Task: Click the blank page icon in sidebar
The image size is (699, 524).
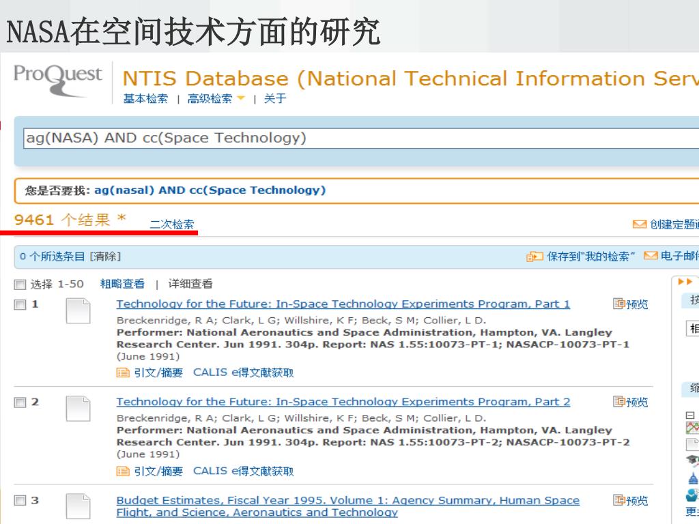Action: [692, 444]
